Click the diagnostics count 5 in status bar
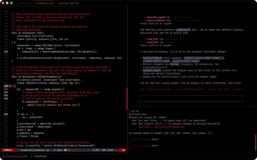The image size is (257, 160). point(69,150)
